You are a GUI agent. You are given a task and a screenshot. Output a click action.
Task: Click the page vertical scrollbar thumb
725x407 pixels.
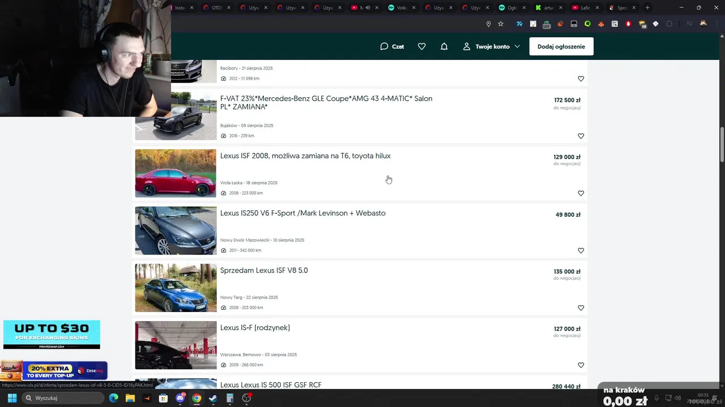pyautogui.click(x=722, y=144)
